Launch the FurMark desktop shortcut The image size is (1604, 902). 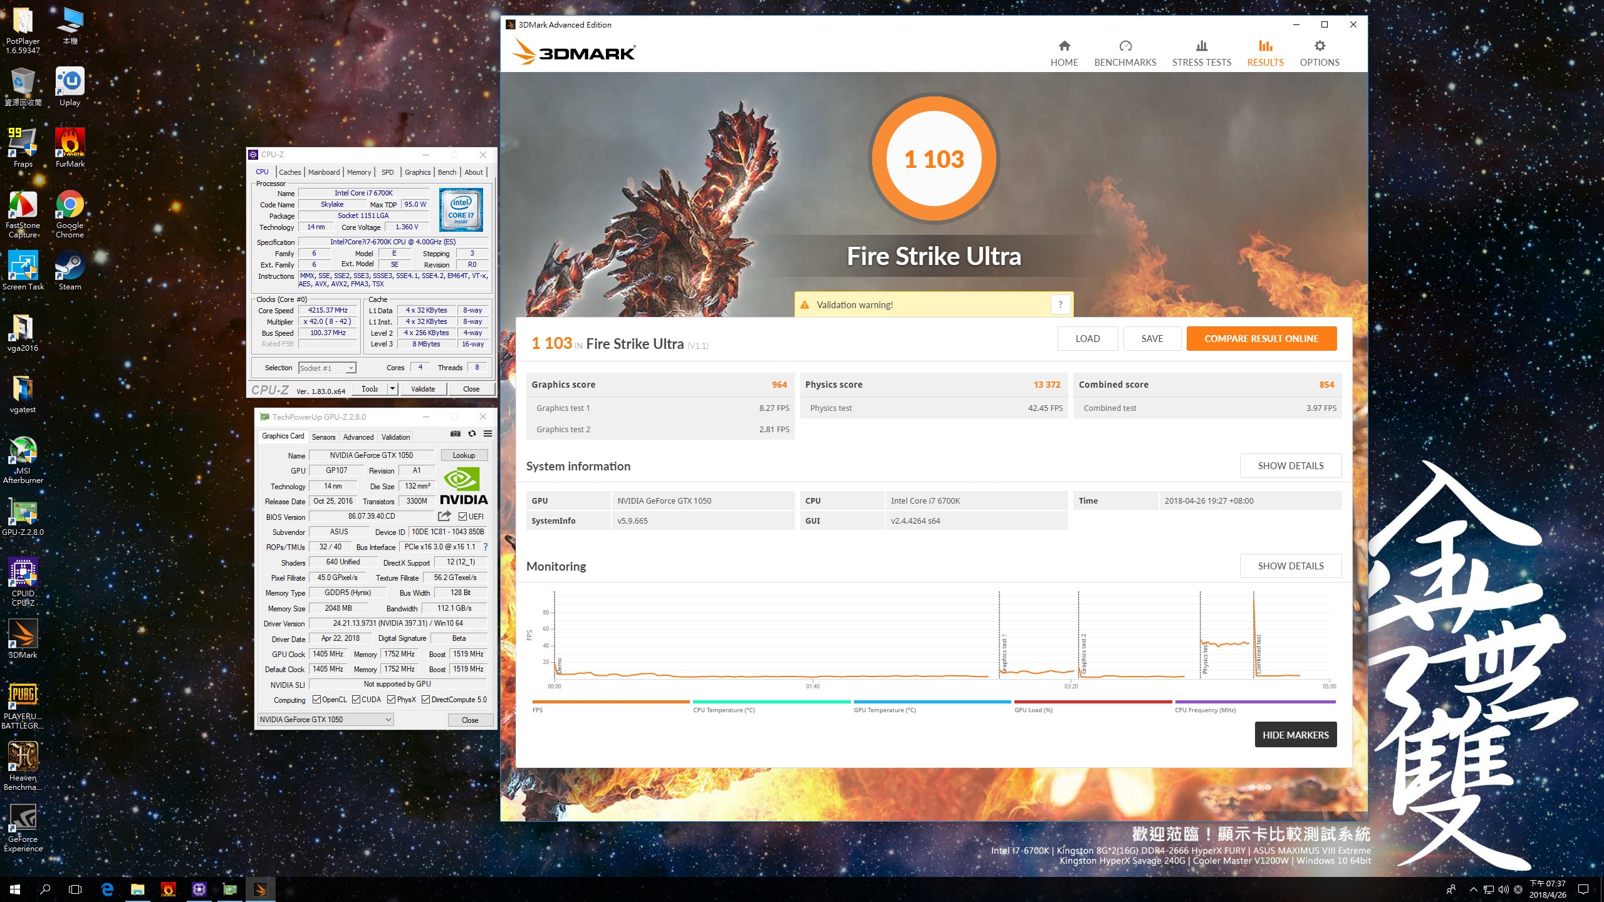coord(70,148)
